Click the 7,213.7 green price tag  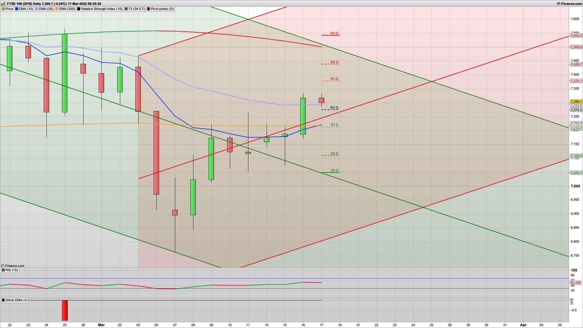pyautogui.click(x=576, y=128)
